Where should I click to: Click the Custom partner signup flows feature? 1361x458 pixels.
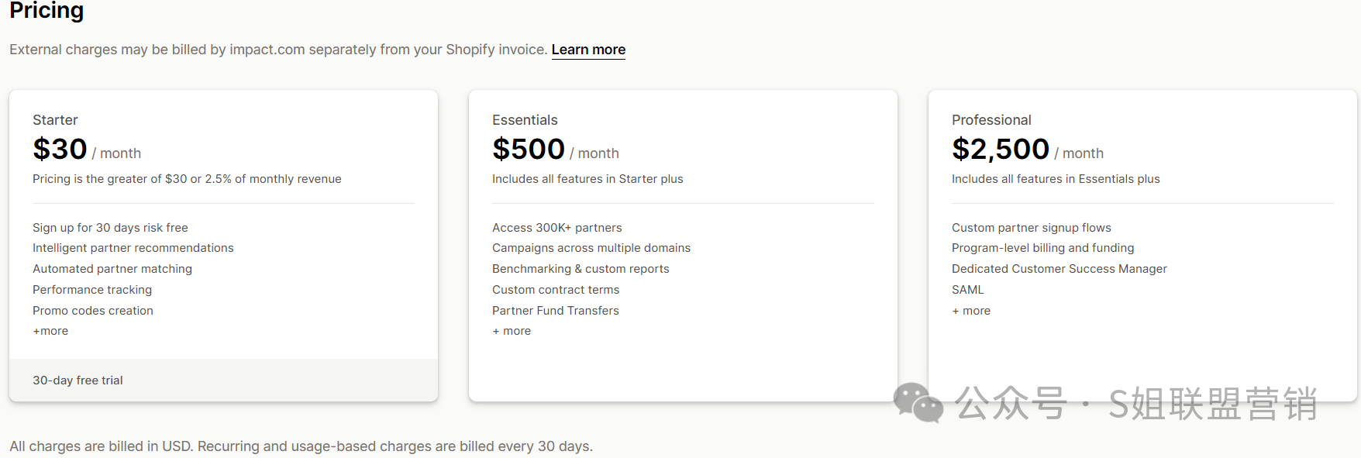[x=1031, y=228]
